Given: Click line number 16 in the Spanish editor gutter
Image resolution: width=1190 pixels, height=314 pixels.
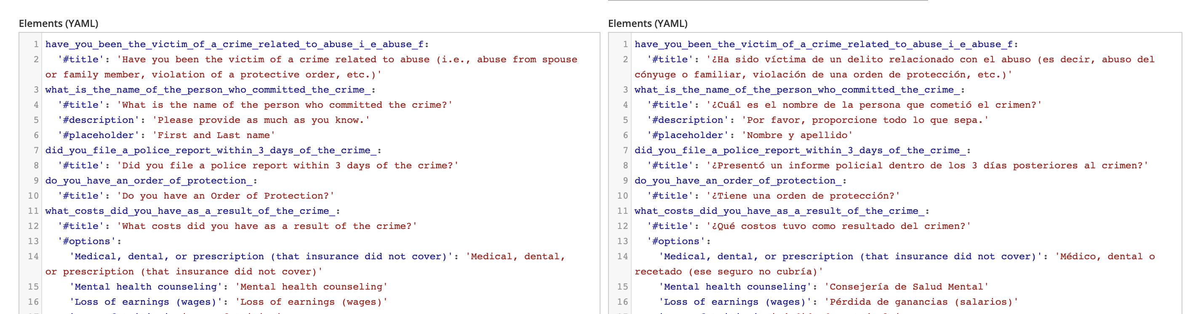Looking at the screenshot, I should click(x=622, y=302).
